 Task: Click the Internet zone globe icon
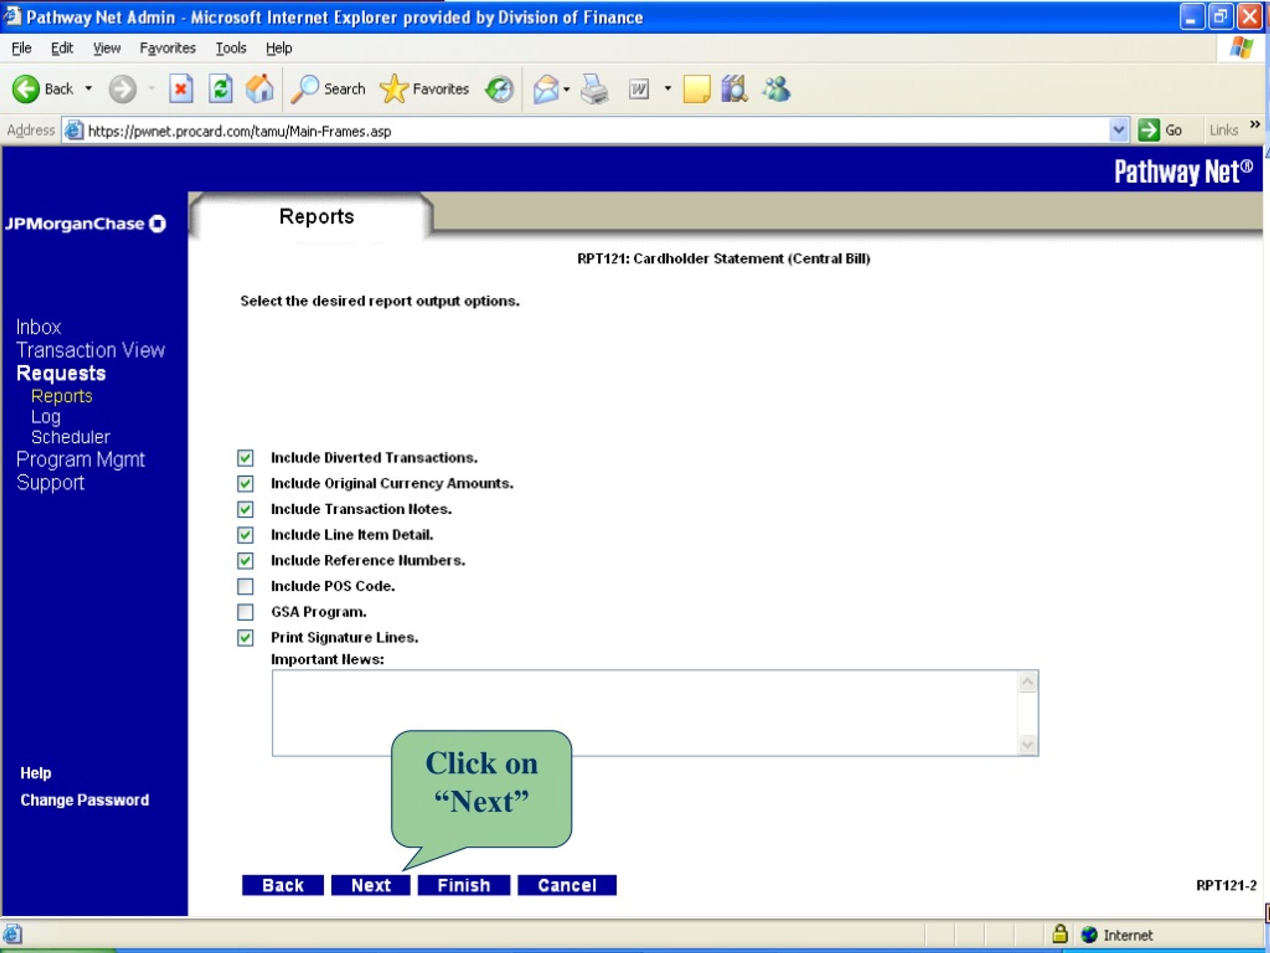point(1089,935)
